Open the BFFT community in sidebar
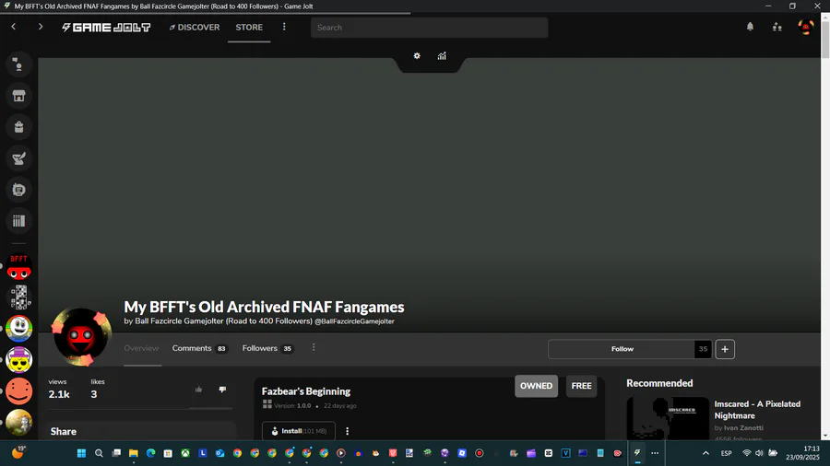This screenshot has height=466, width=830. [19, 267]
